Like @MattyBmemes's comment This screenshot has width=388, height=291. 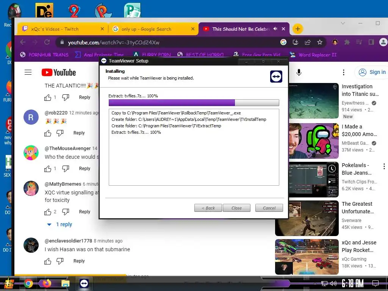pos(47,212)
